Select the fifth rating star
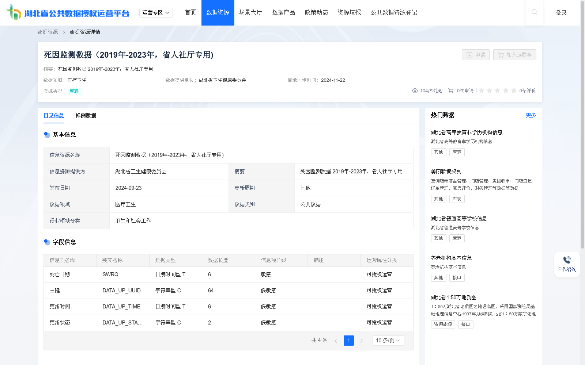585x365 pixels. pyautogui.click(x=514, y=91)
